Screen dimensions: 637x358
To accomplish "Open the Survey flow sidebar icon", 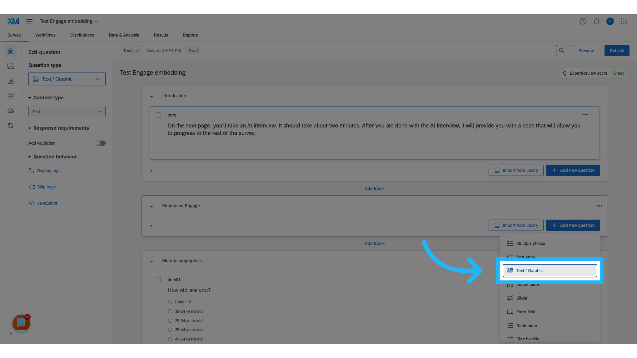I will click(x=11, y=66).
